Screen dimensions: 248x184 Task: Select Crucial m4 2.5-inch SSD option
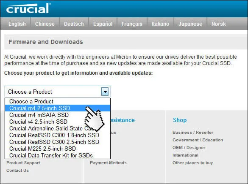coord(58,108)
